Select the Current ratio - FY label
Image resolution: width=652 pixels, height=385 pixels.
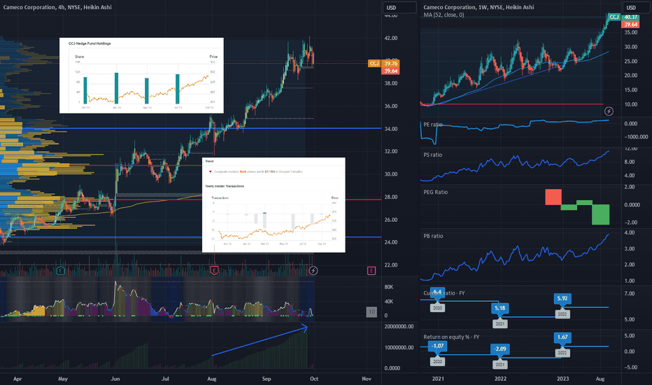pyautogui.click(x=444, y=293)
